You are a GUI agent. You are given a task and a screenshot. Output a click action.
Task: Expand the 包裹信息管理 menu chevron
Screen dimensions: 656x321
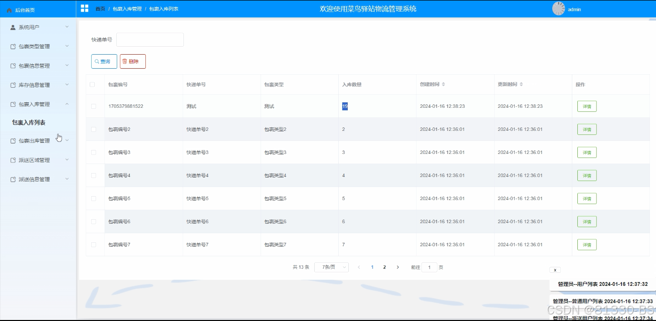click(67, 66)
